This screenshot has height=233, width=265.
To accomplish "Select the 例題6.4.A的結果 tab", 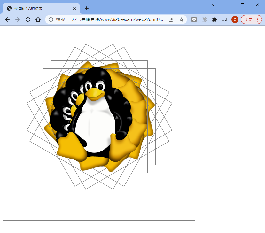I will [x=38, y=8].
